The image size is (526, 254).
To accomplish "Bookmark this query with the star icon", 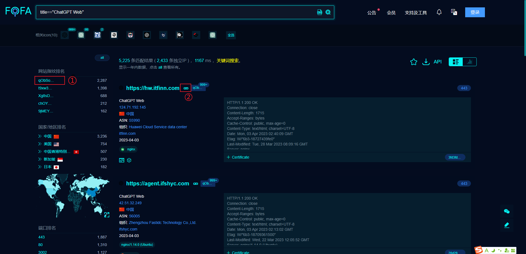I will [x=414, y=62].
